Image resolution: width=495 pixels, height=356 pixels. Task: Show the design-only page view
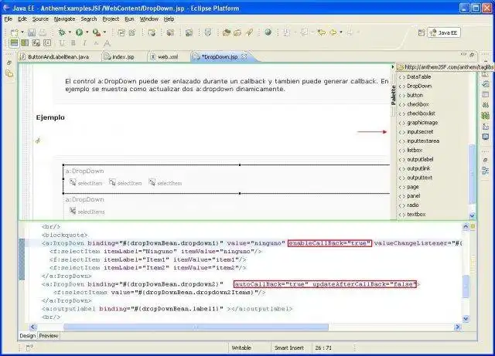36,43
